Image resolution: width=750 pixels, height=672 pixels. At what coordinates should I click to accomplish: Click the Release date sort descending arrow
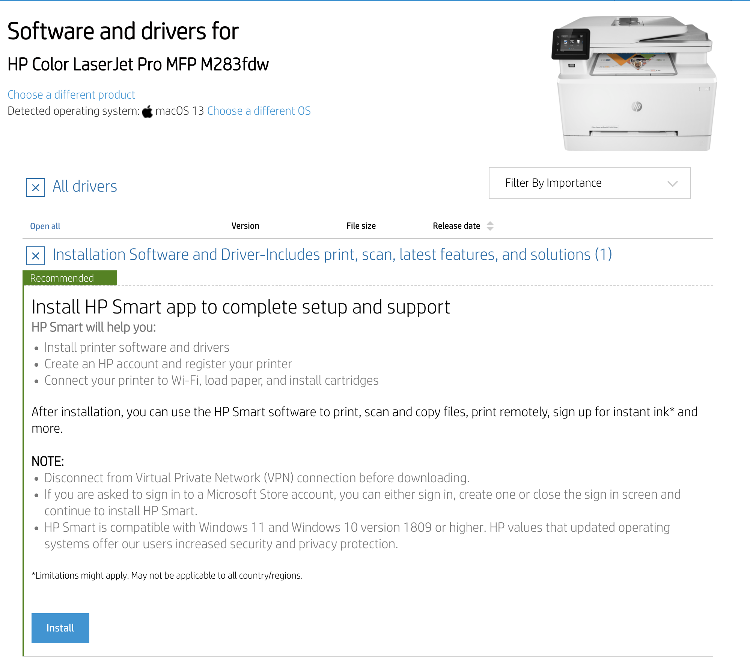click(490, 229)
